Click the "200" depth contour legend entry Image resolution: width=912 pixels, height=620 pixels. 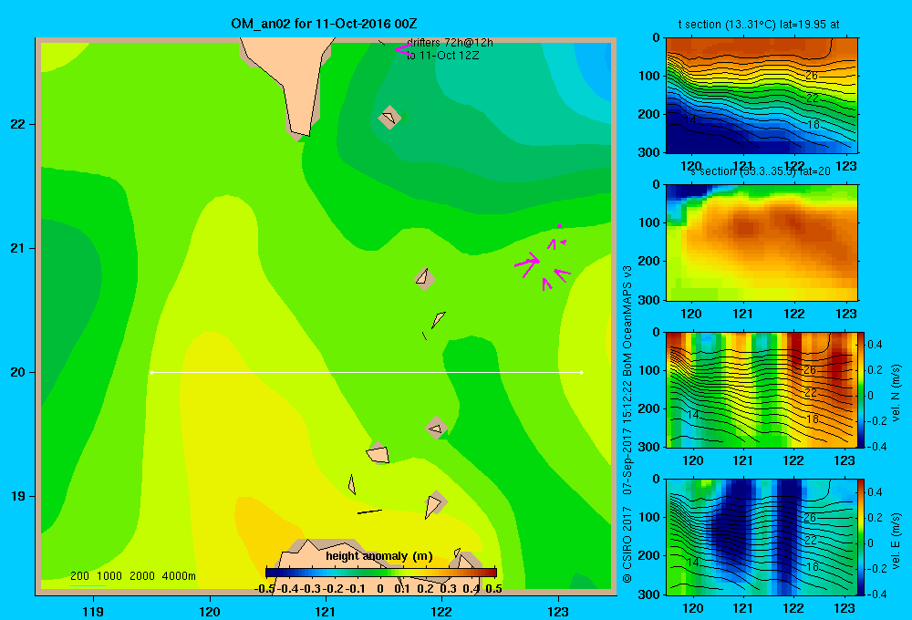(79, 576)
